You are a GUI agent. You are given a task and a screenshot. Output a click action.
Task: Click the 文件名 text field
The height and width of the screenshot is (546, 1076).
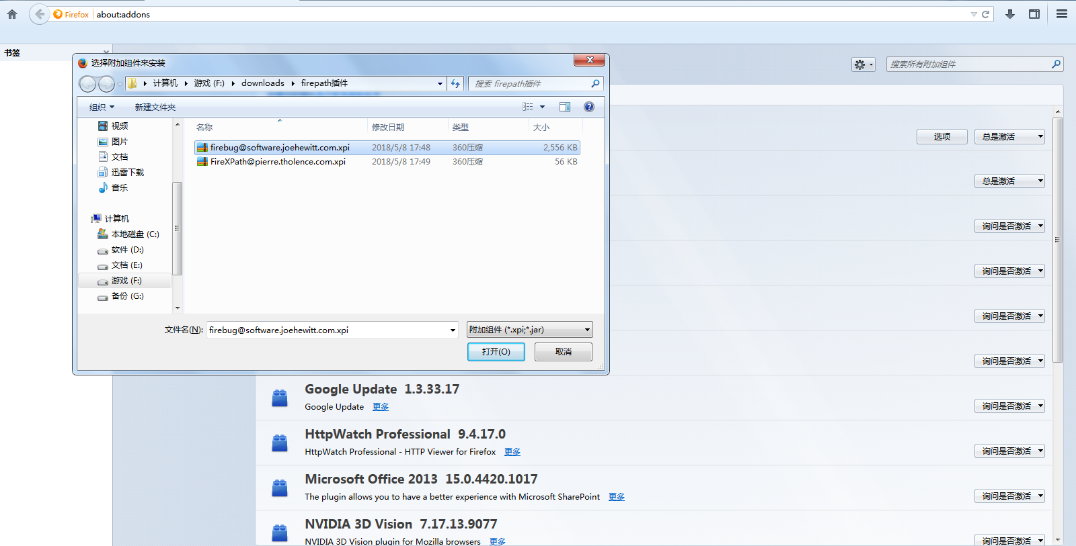point(327,330)
